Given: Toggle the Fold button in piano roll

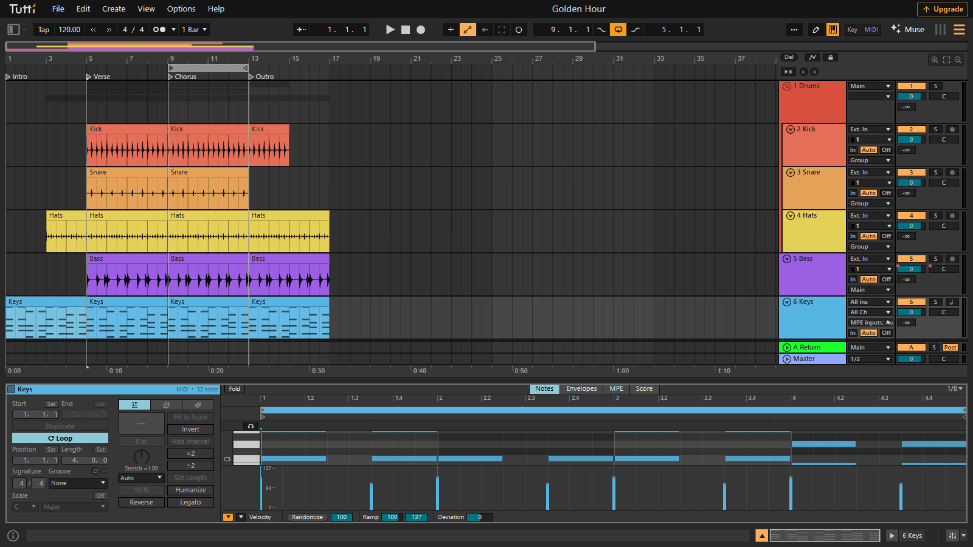Looking at the screenshot, I should tap(235, 389).
